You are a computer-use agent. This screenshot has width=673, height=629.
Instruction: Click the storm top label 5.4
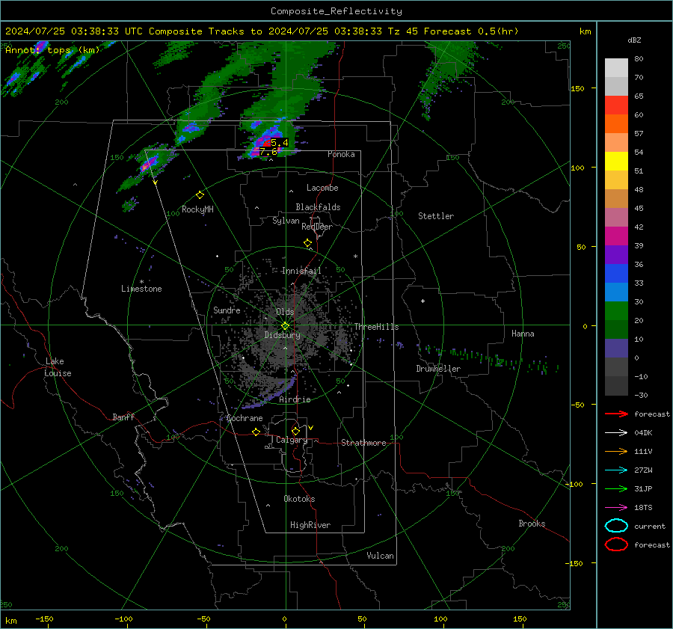[280, 143]
